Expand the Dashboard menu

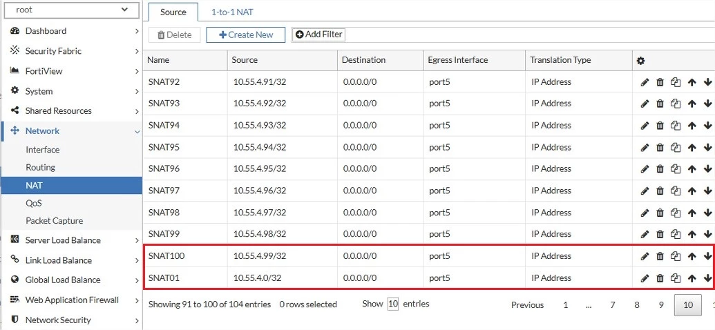pyautogui.click(x=71, y=31)
